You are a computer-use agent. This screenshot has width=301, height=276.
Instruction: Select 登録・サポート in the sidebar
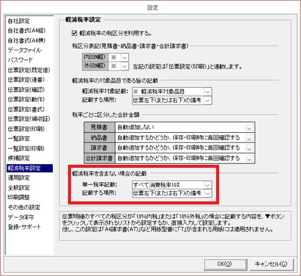pos(24,227)
